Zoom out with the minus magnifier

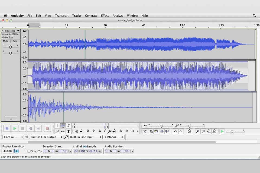coord(203,131)
